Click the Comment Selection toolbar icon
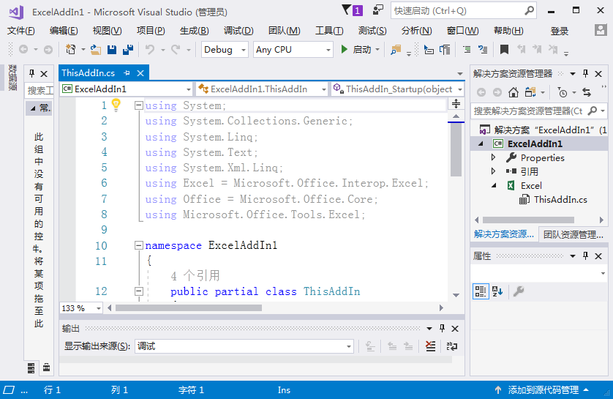 pyautogui.click(x=467, y=49)
